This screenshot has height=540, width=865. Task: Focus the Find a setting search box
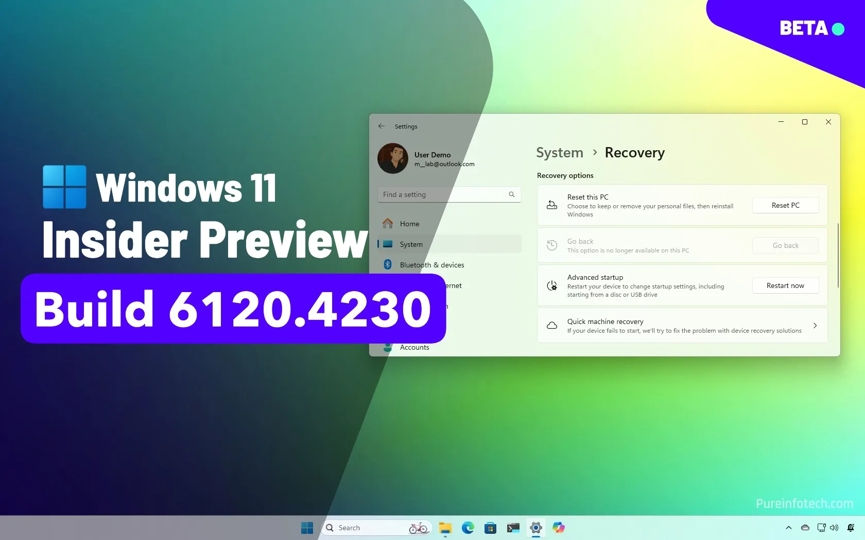[x=449, y=194]
